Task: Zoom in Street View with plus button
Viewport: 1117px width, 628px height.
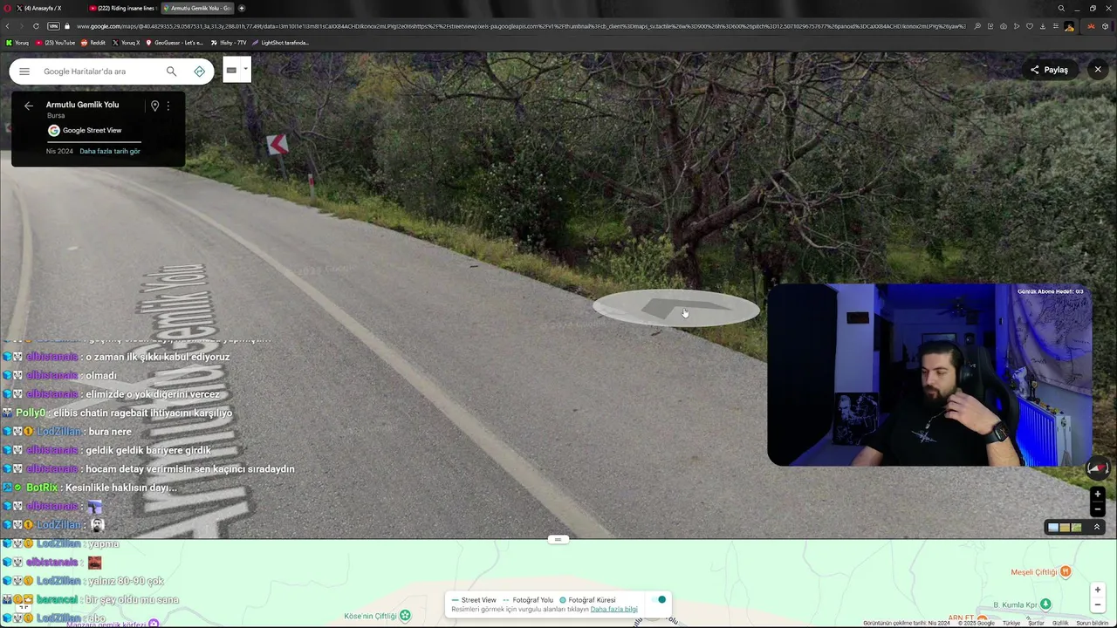Action: click(x=1098, y=495)
